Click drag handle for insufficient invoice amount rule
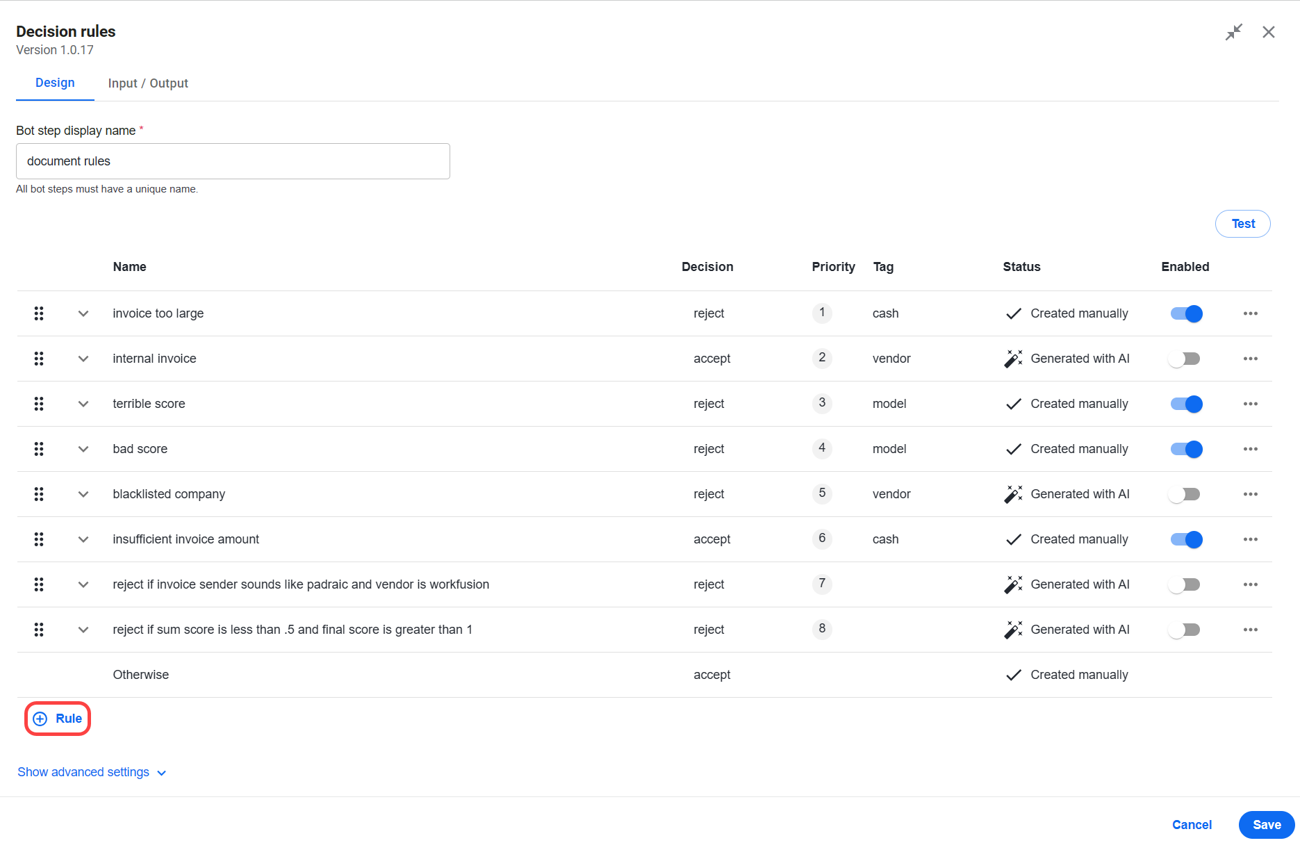This screenshot has width=1300, height=852. (39, 539)
